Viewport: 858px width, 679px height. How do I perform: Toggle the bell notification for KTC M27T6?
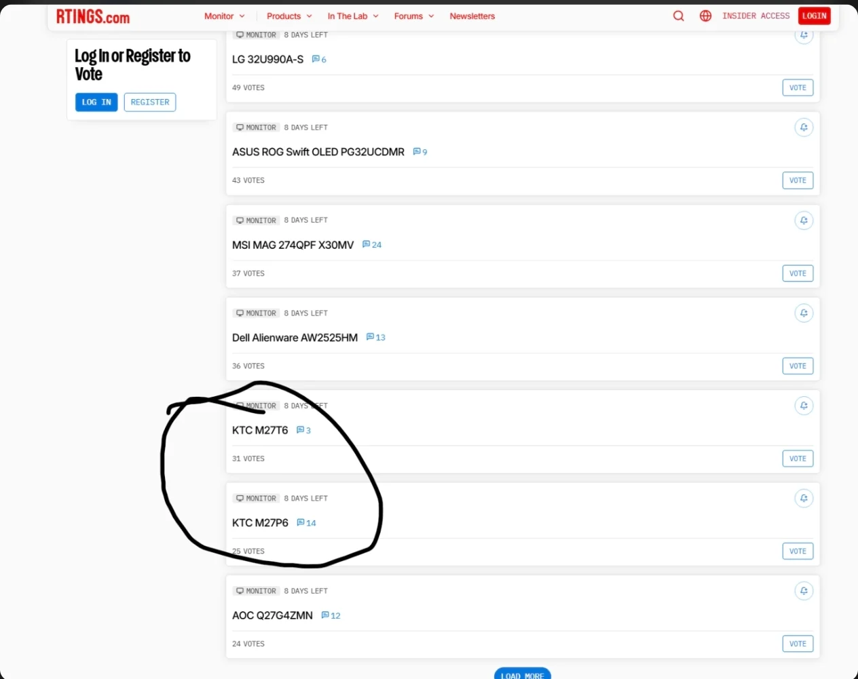pyautogui.click(x=804, y=406)
